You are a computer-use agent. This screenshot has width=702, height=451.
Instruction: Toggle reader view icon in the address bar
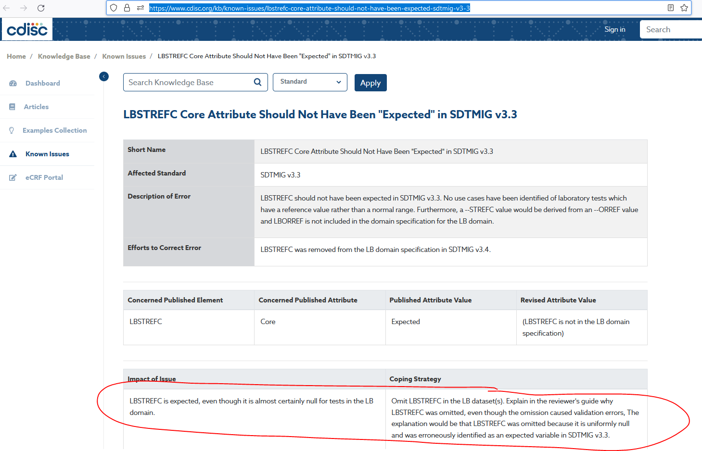(x=671, y=8)
